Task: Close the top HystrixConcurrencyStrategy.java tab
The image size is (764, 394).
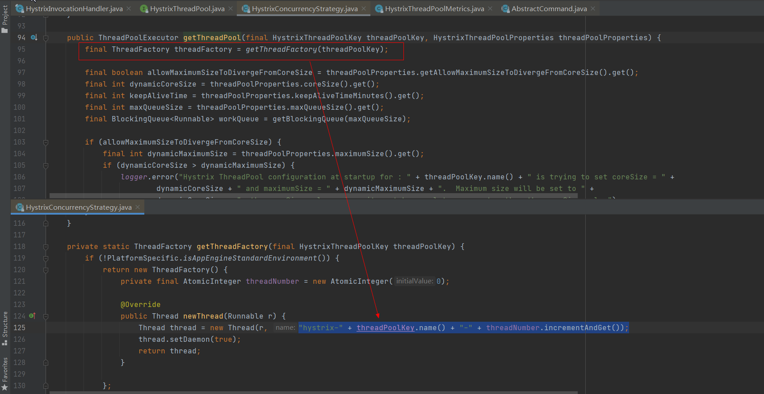Action: 364,8
